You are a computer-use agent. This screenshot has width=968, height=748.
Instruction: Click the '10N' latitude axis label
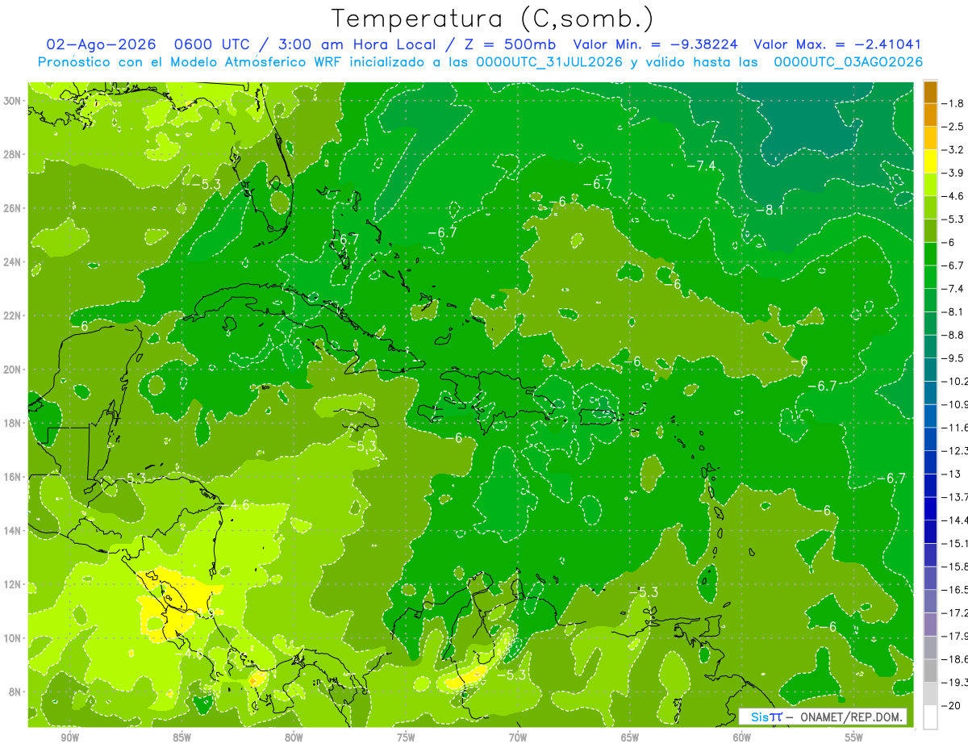coord(12,637)
